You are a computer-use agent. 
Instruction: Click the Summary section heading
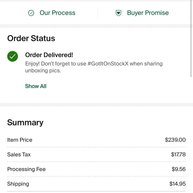click(25, 122)
